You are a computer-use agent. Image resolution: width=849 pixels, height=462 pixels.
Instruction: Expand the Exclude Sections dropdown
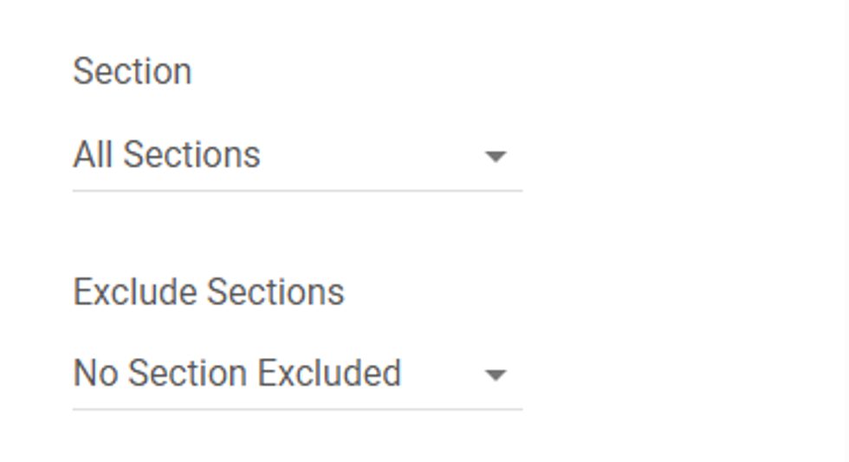pos(297,374)
